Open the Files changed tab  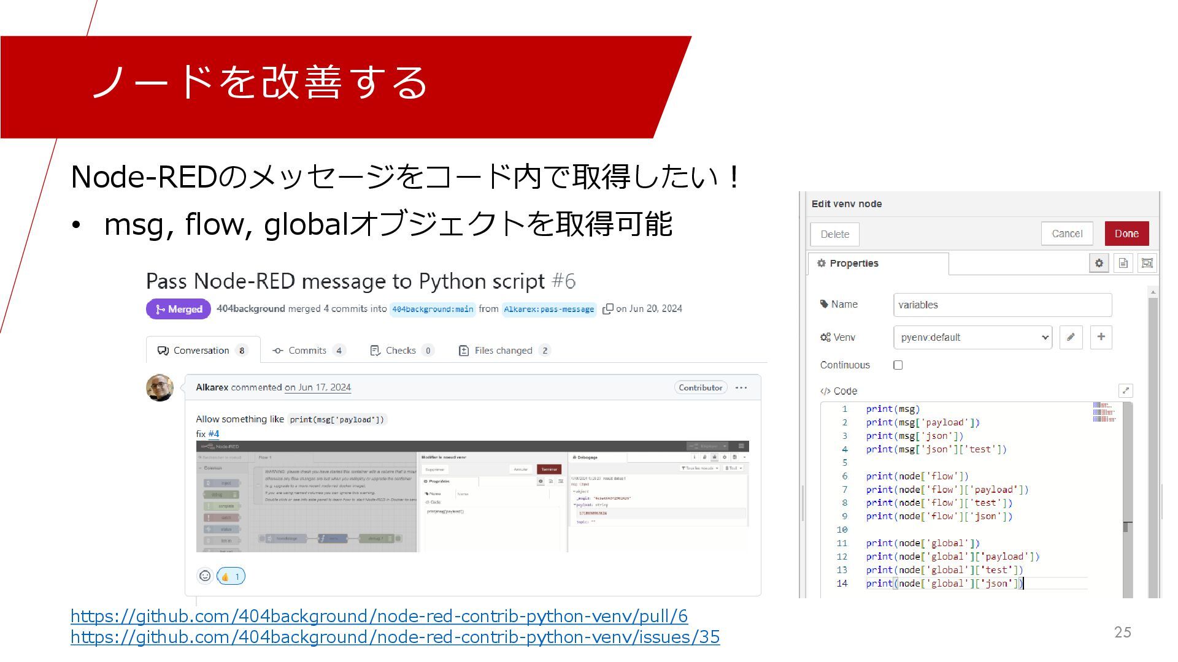tap(504, 351)
